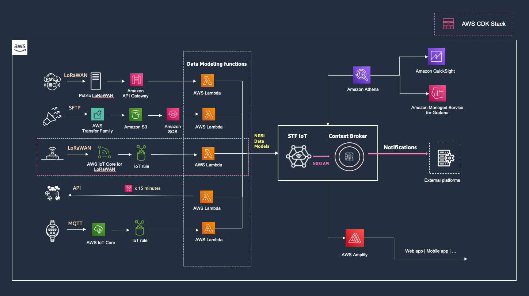Click the AWS logo in the corner

click(x=20, y=47)
